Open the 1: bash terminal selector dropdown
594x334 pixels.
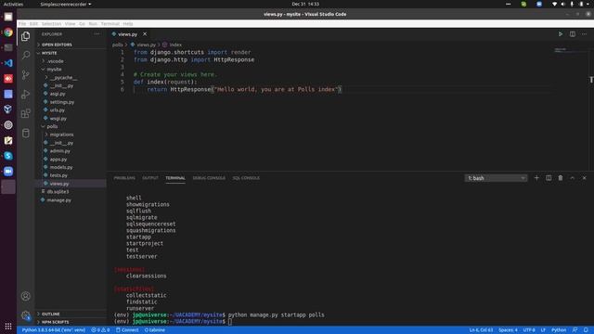(496, 178)
